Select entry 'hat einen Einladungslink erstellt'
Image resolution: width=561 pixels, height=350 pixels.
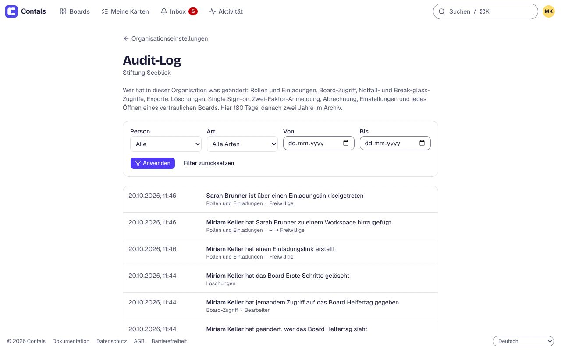tap(280, 252)
